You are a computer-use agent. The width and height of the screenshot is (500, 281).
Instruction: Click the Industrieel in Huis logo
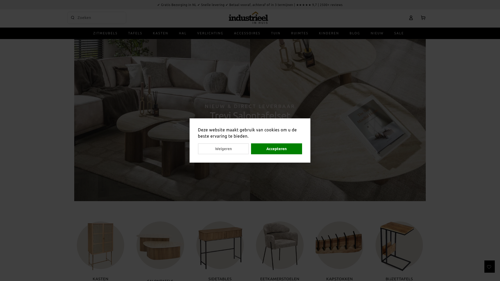(x=248, y=18)
